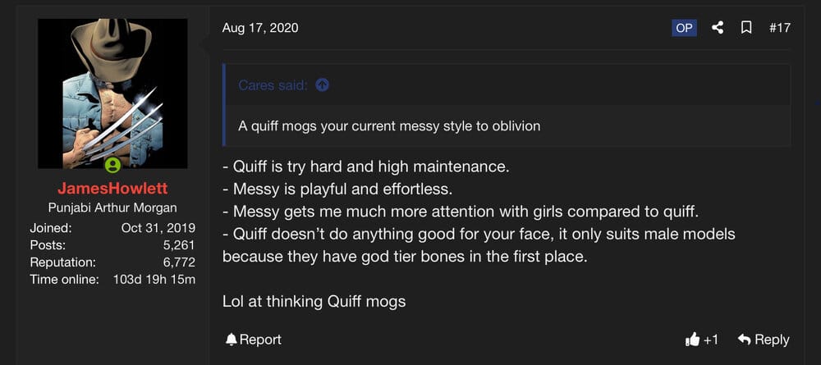Click the blue OP badge
The height and width of the screenshot is (365, 821).
(684, 28)
